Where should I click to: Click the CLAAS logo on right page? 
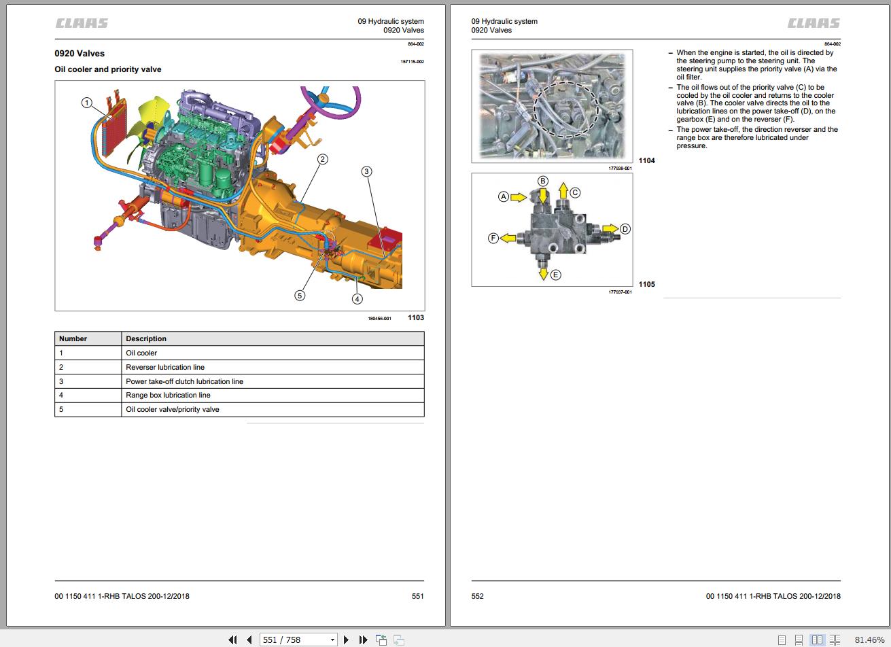[814, 24]
